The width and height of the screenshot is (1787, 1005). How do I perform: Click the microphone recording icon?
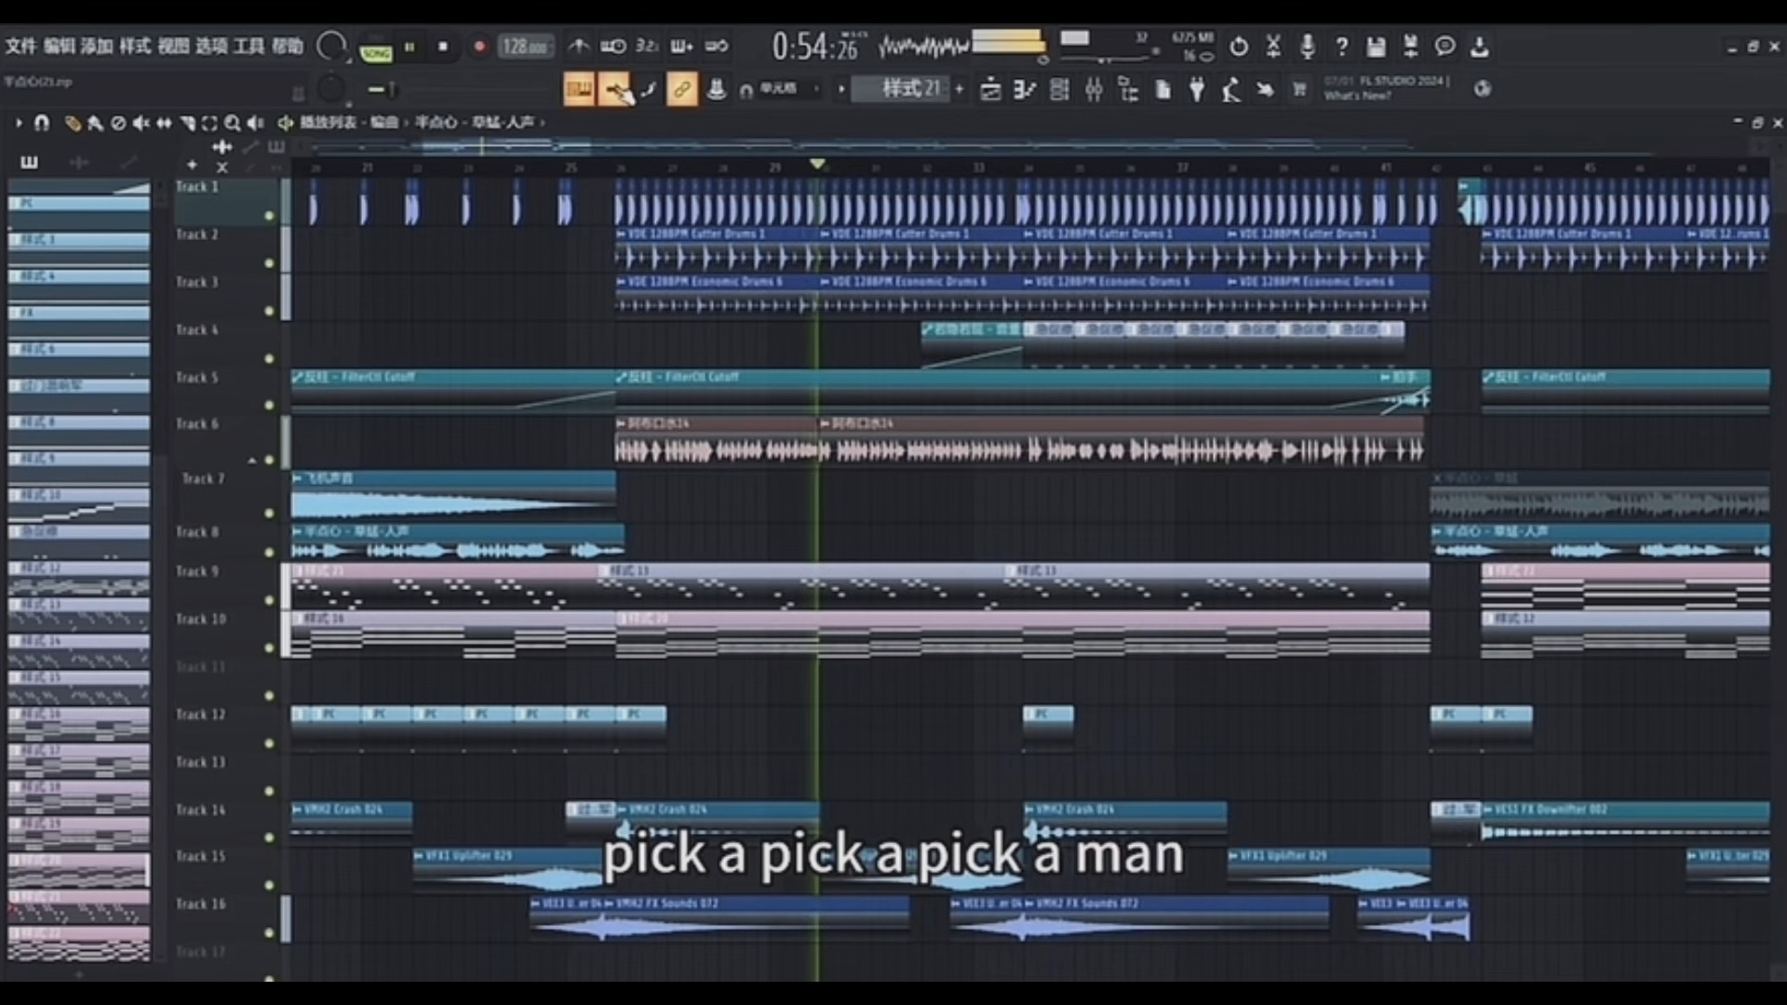[1307, 47]
